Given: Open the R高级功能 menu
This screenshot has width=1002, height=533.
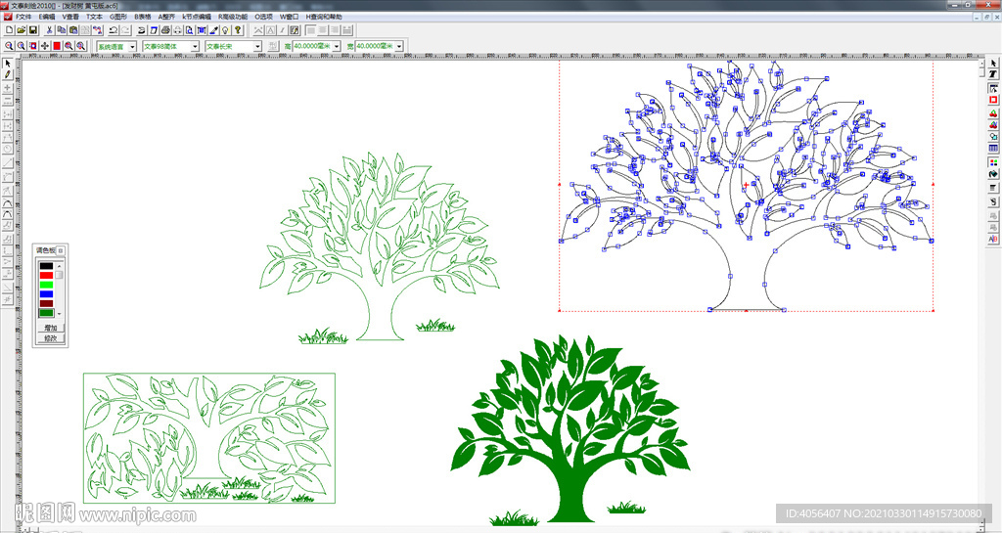Looking at the screenshot, I should click(x=229, y=17).
